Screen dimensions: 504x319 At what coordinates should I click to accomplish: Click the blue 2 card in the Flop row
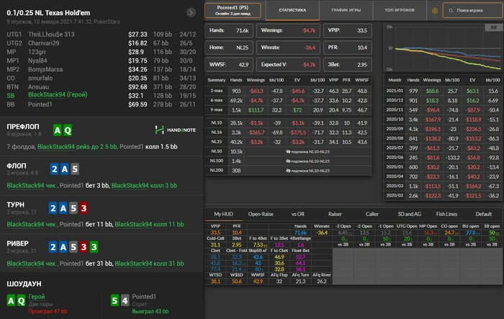[54, 169]
